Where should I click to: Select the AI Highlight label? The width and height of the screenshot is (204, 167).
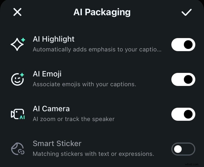tap(54, 39)
